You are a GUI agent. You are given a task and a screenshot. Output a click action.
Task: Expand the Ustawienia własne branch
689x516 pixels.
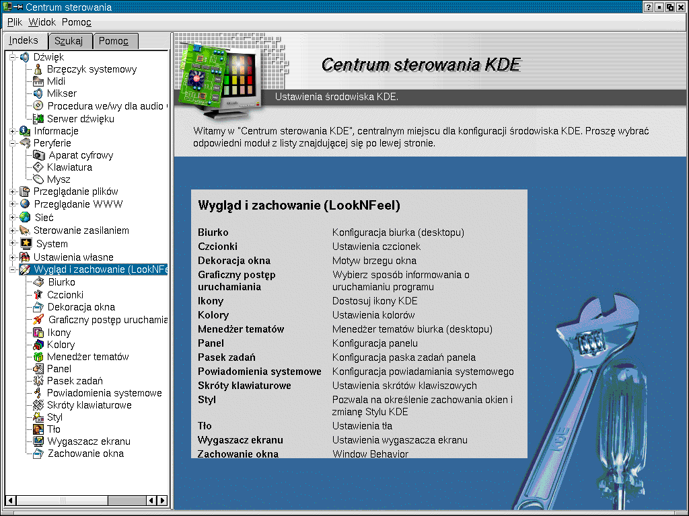pyautogui.click(x=12, y=257)
